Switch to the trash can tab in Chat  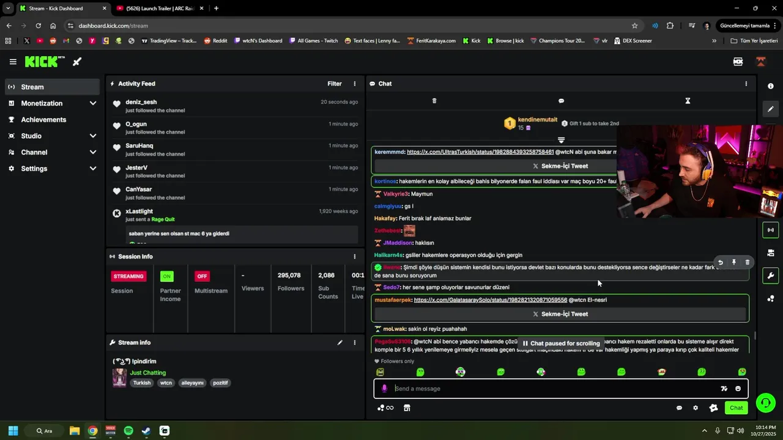(434, 101)
